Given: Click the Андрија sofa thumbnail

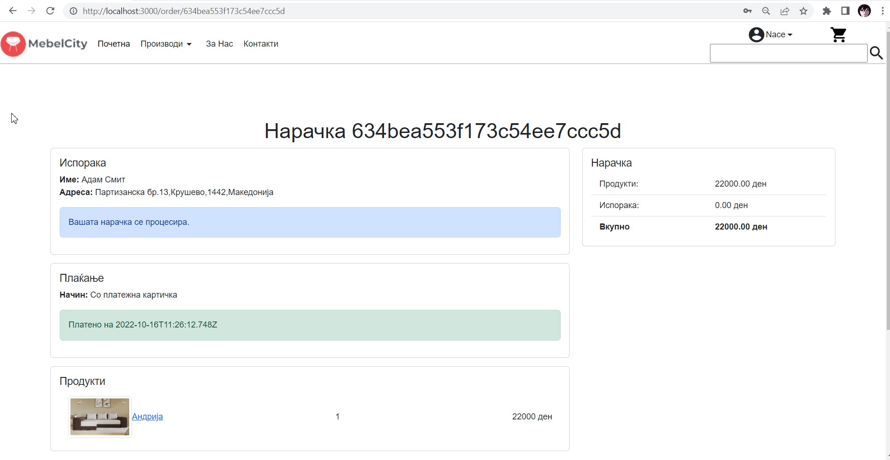Looking at the screenshot, I should [100, 417].
